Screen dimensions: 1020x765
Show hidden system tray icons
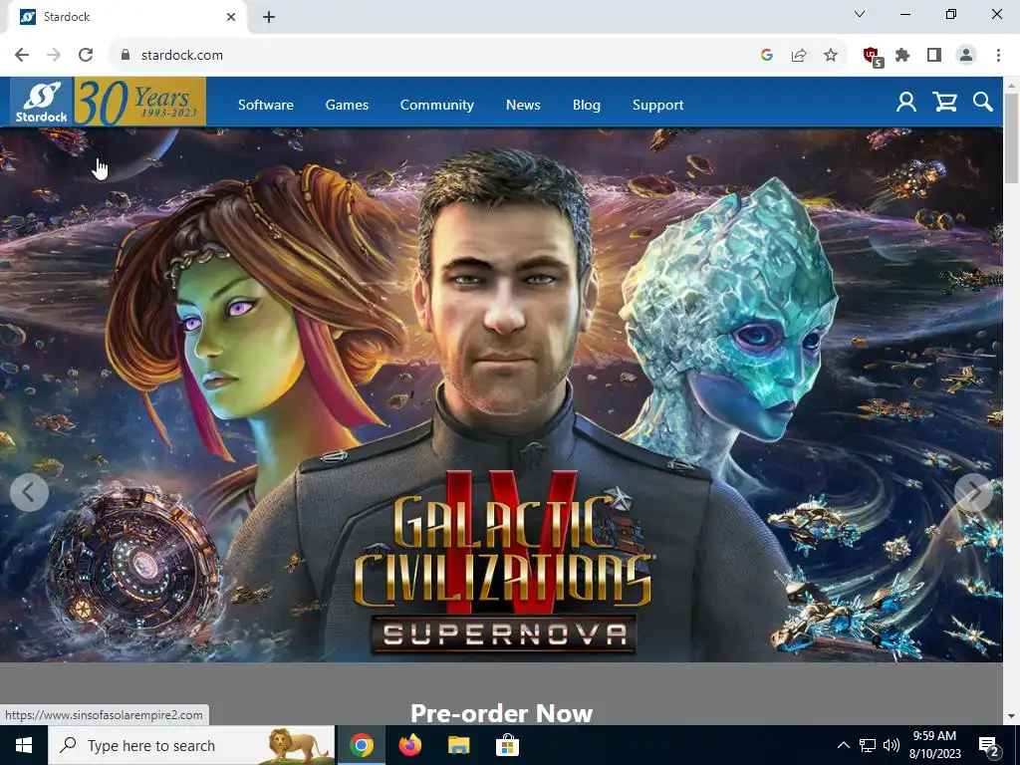(843, 745)
